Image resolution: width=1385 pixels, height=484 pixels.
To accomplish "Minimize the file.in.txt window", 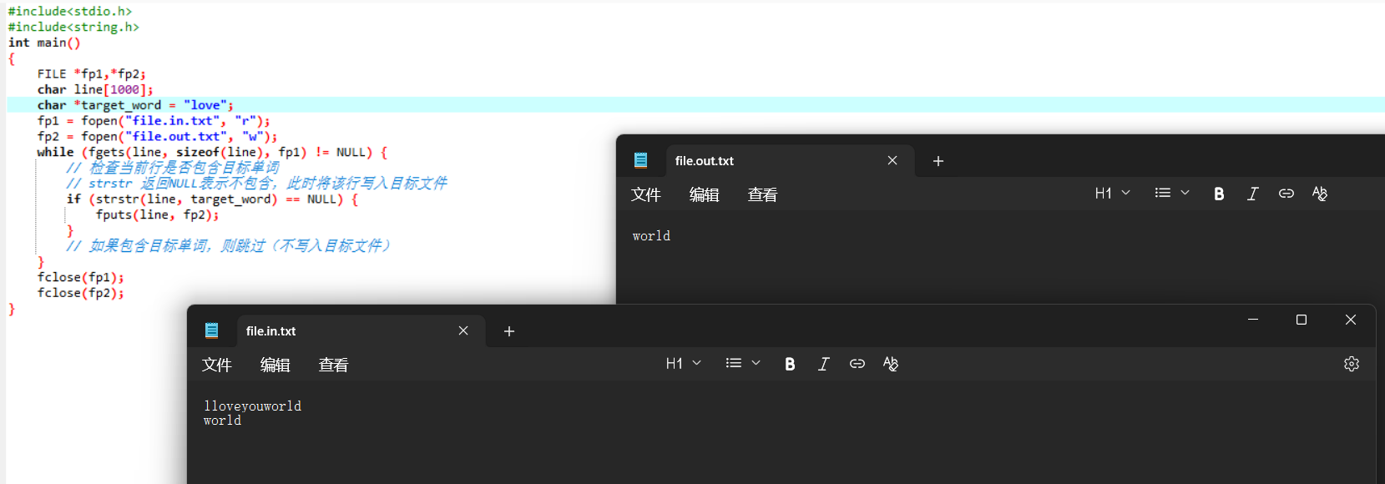I will pyautogui.click(x=1253, y=320).
